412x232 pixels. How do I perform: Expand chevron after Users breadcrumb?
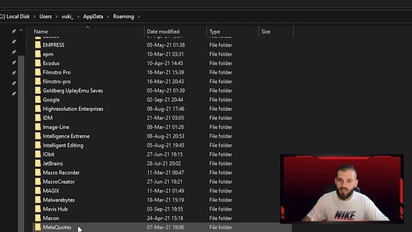pos(57,17)
